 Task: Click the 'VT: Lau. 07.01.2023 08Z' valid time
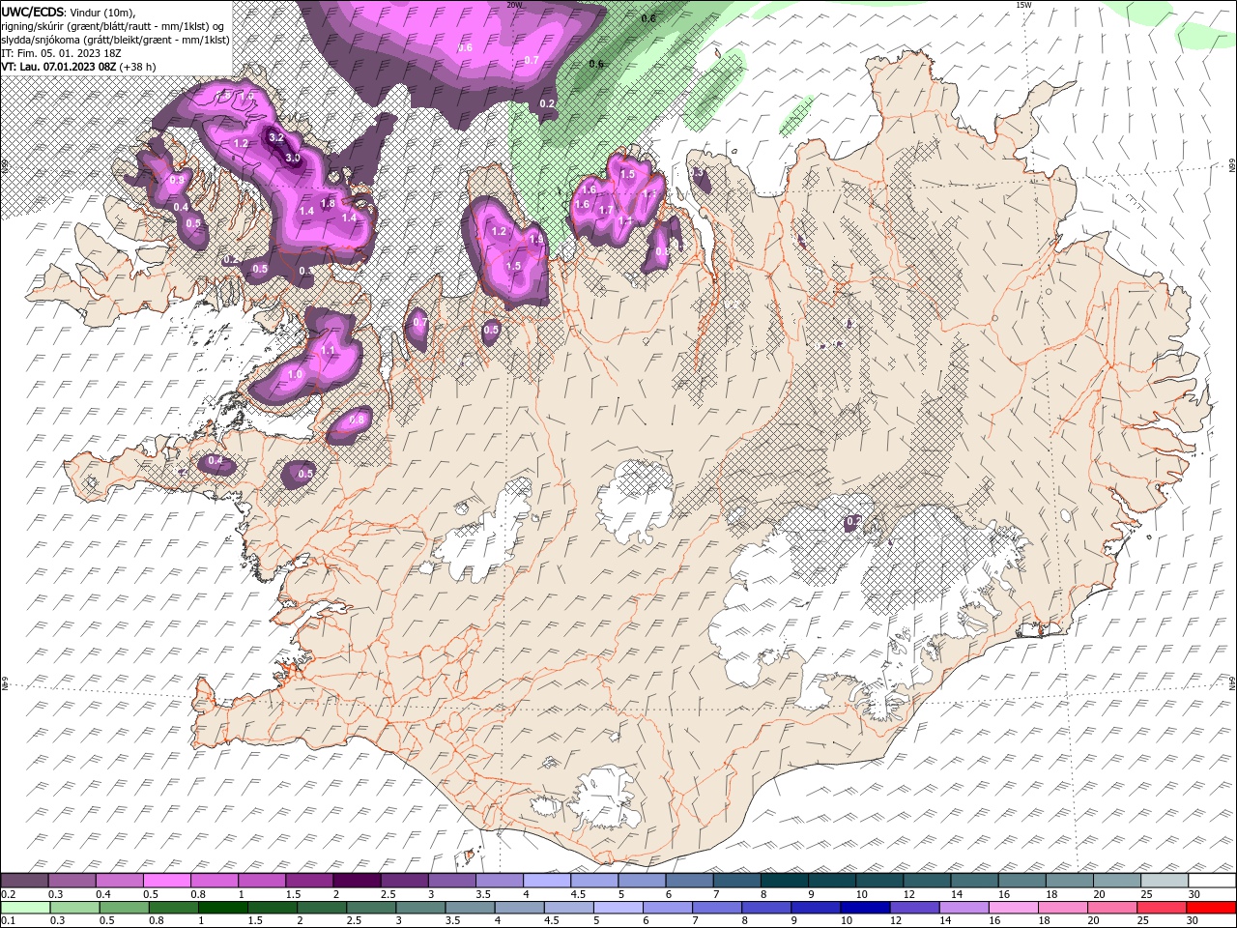(59, 67)
